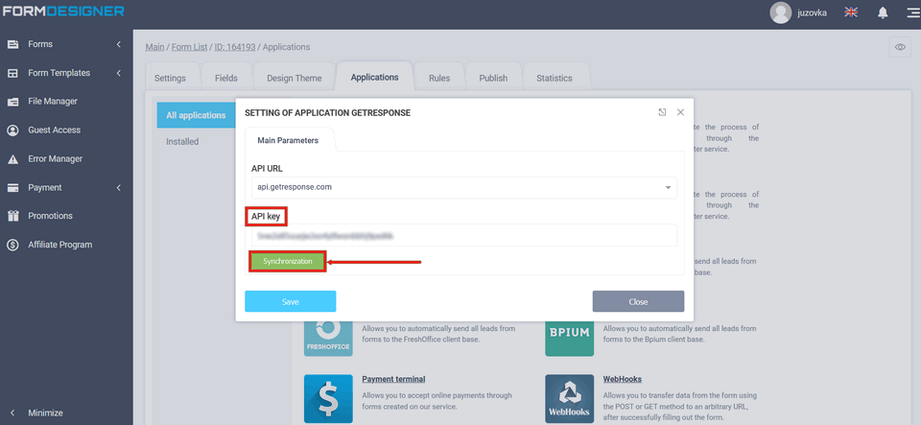The image size is (921, 425).
Task: Expand the dialog to full size
Action: [x=662, y=112]
